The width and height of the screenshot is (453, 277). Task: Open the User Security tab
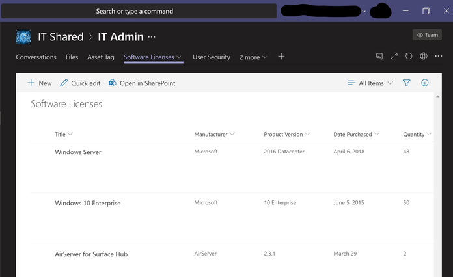[211, 57]
